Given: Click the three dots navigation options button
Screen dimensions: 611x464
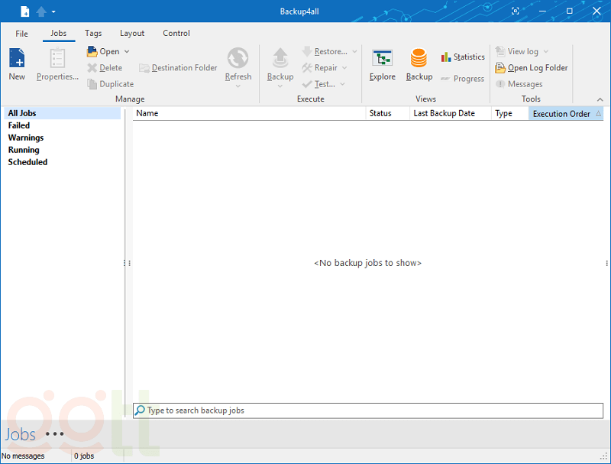Looking at the screenshot, I should coord(55,434).
